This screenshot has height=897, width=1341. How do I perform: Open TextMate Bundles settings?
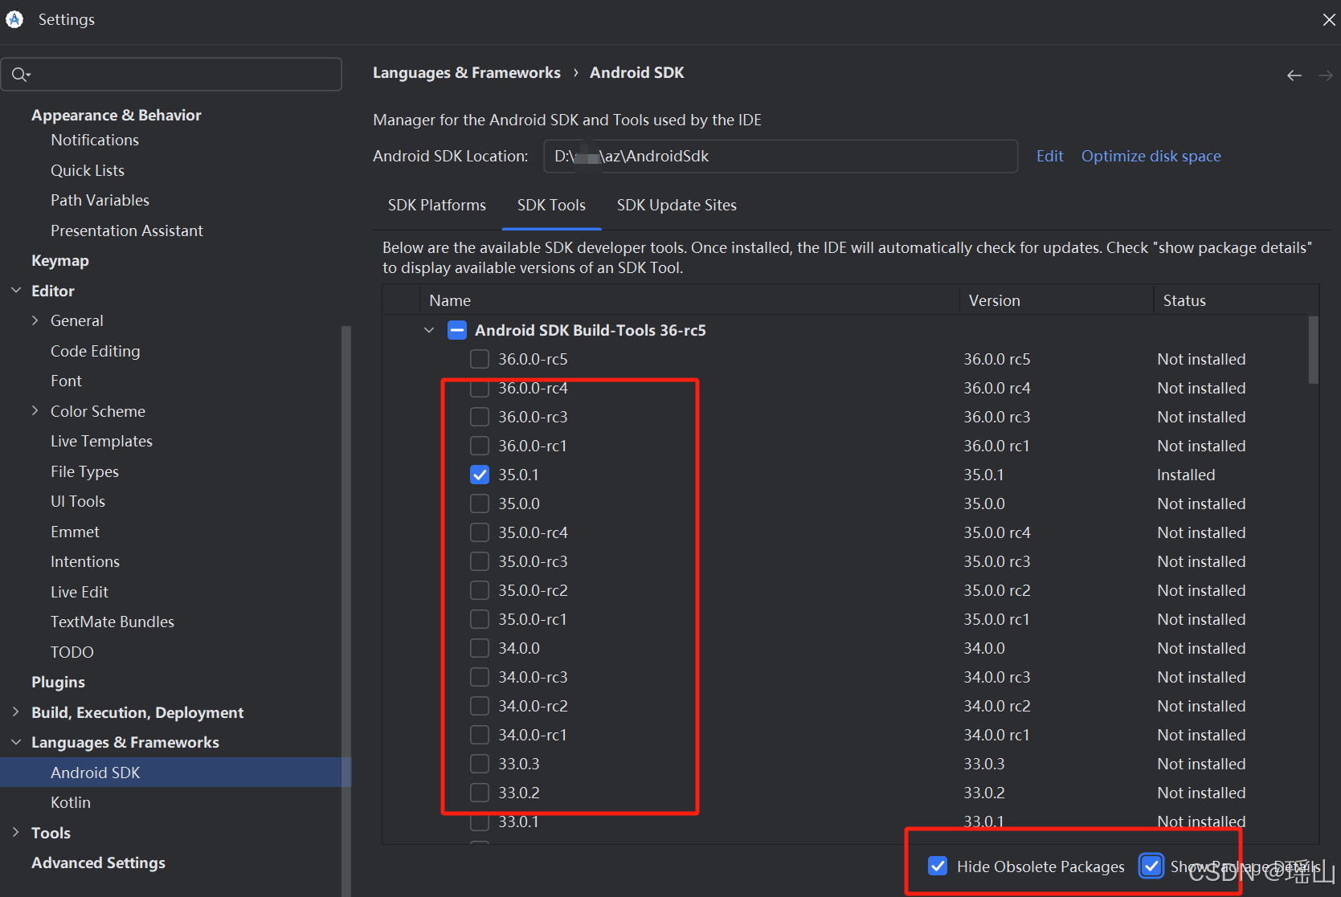[x=112, y=622]
